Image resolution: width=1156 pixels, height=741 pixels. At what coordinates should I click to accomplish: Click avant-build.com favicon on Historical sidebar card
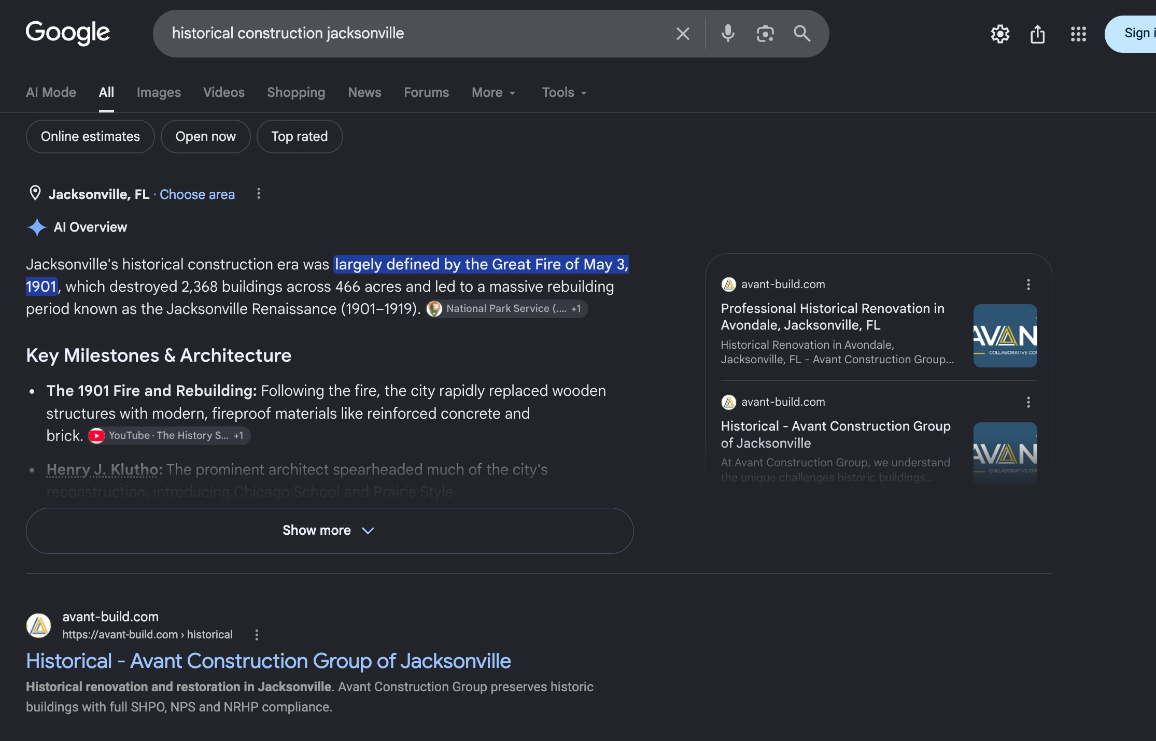(x=729, y=402)
